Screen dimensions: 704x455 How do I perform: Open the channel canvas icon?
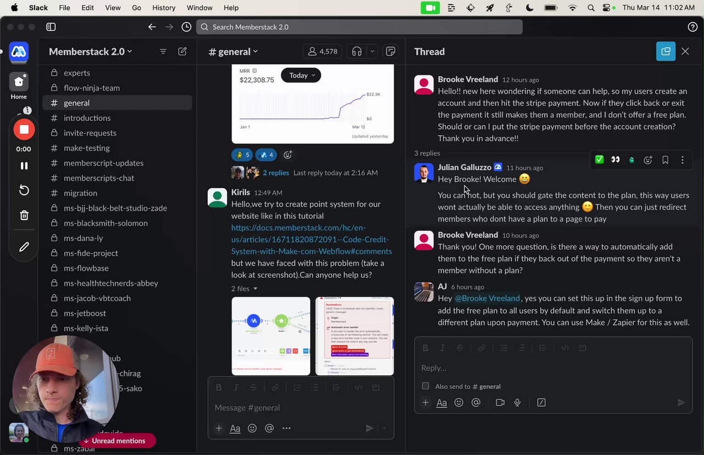(391, 51)
